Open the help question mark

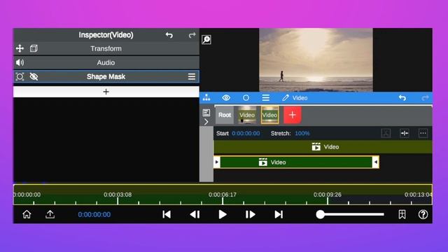pos(423,214)
